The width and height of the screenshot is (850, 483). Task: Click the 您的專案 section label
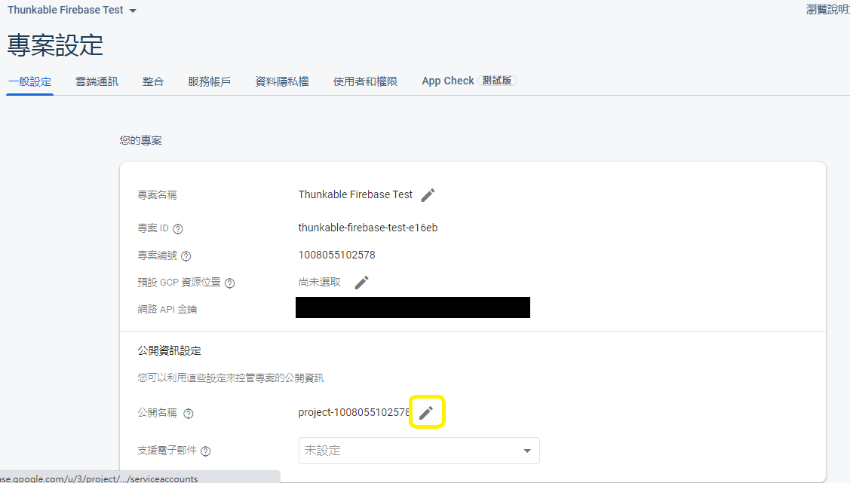tap(141, 141)
